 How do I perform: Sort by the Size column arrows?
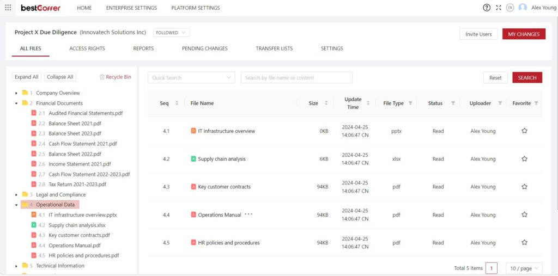tap(326, 103)
